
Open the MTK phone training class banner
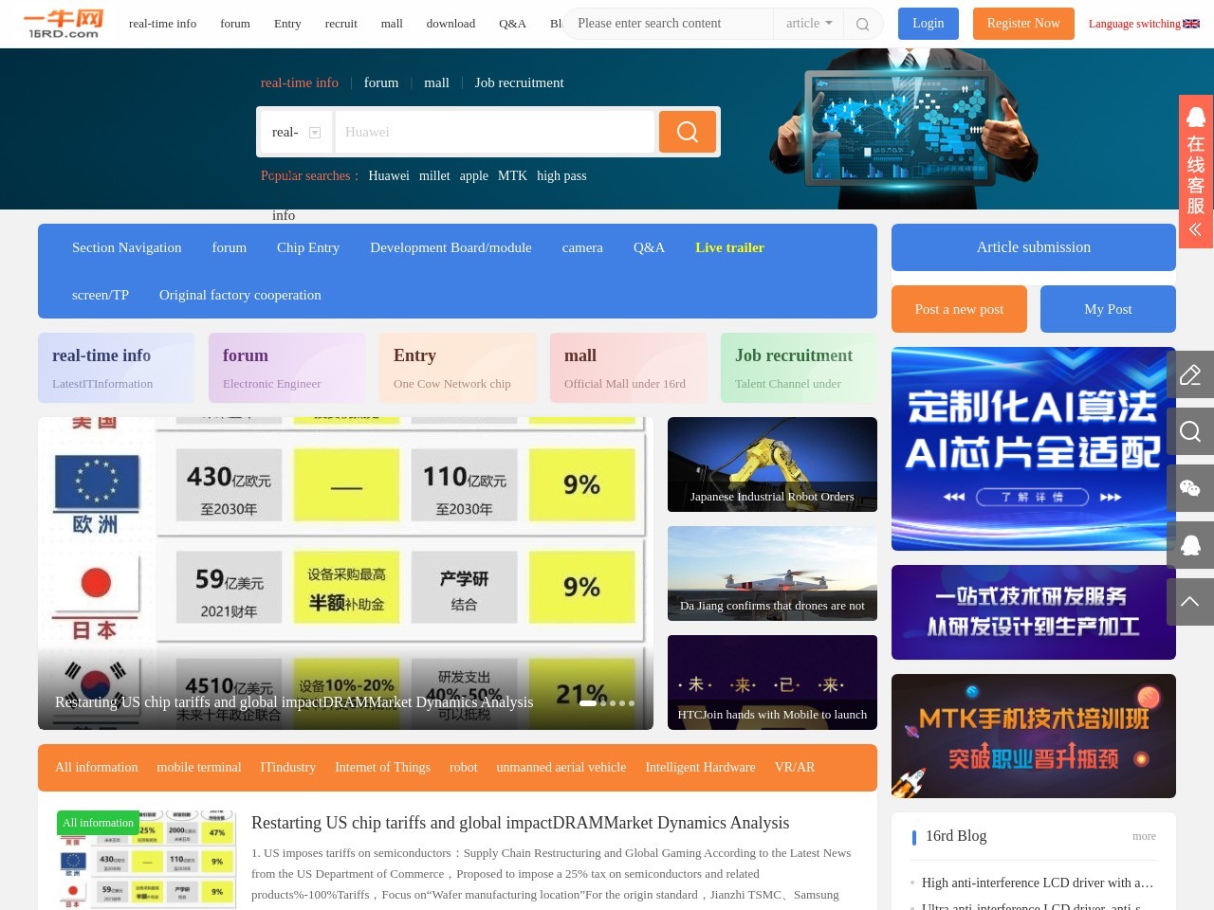coord(1034,736)
